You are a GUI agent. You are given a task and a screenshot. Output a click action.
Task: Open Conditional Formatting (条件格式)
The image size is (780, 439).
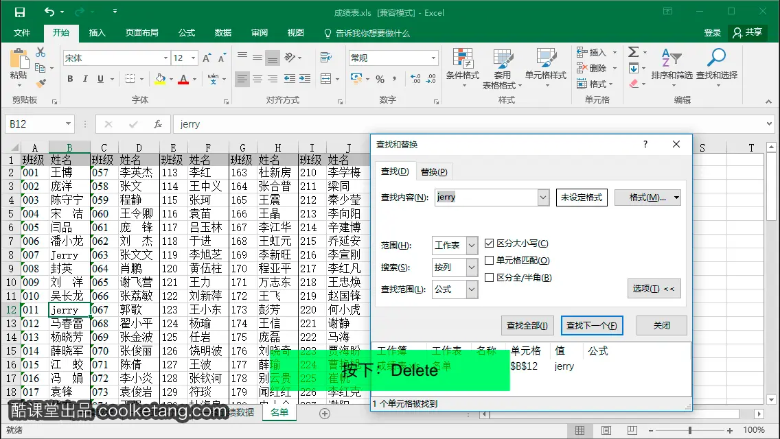463,68
